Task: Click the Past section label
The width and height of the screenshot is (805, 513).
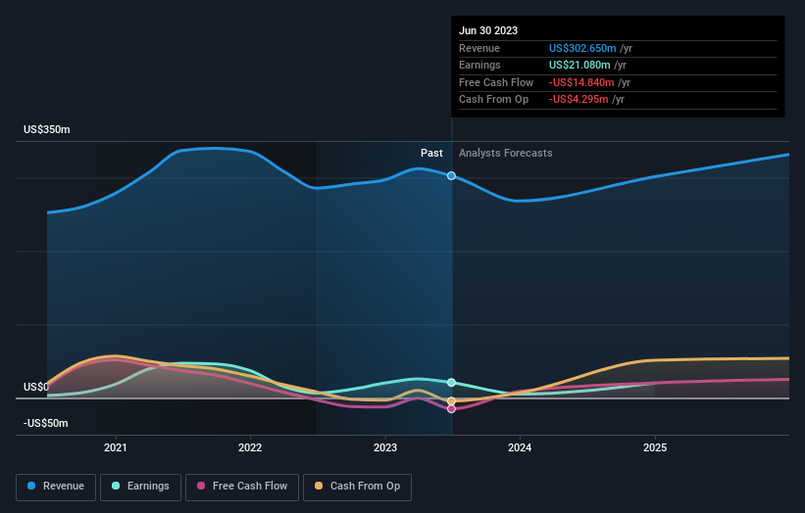Action: pos(431,154)
